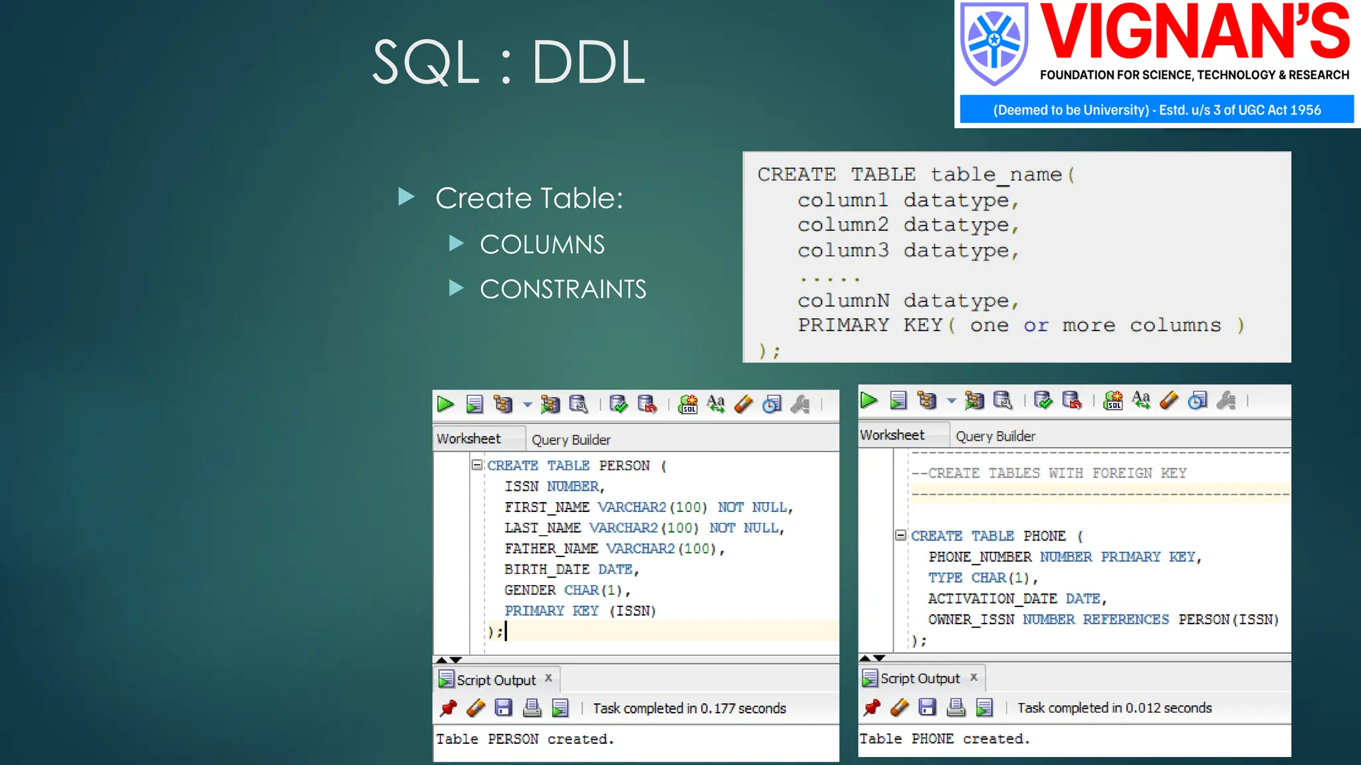Expand Explain Plan dropdown arrow in PERSON worksheet
1361x765 pixels.
point(528,404)
